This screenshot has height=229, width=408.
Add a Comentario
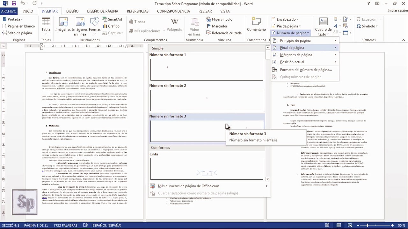[256, 25]
